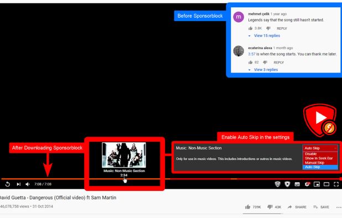Screen dimensions: 342x218
Task: Expand View 15 replies
Action: 265,35
